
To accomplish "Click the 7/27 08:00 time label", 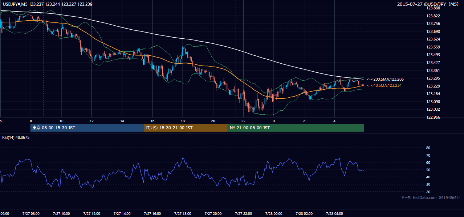I will click(30, 214).
